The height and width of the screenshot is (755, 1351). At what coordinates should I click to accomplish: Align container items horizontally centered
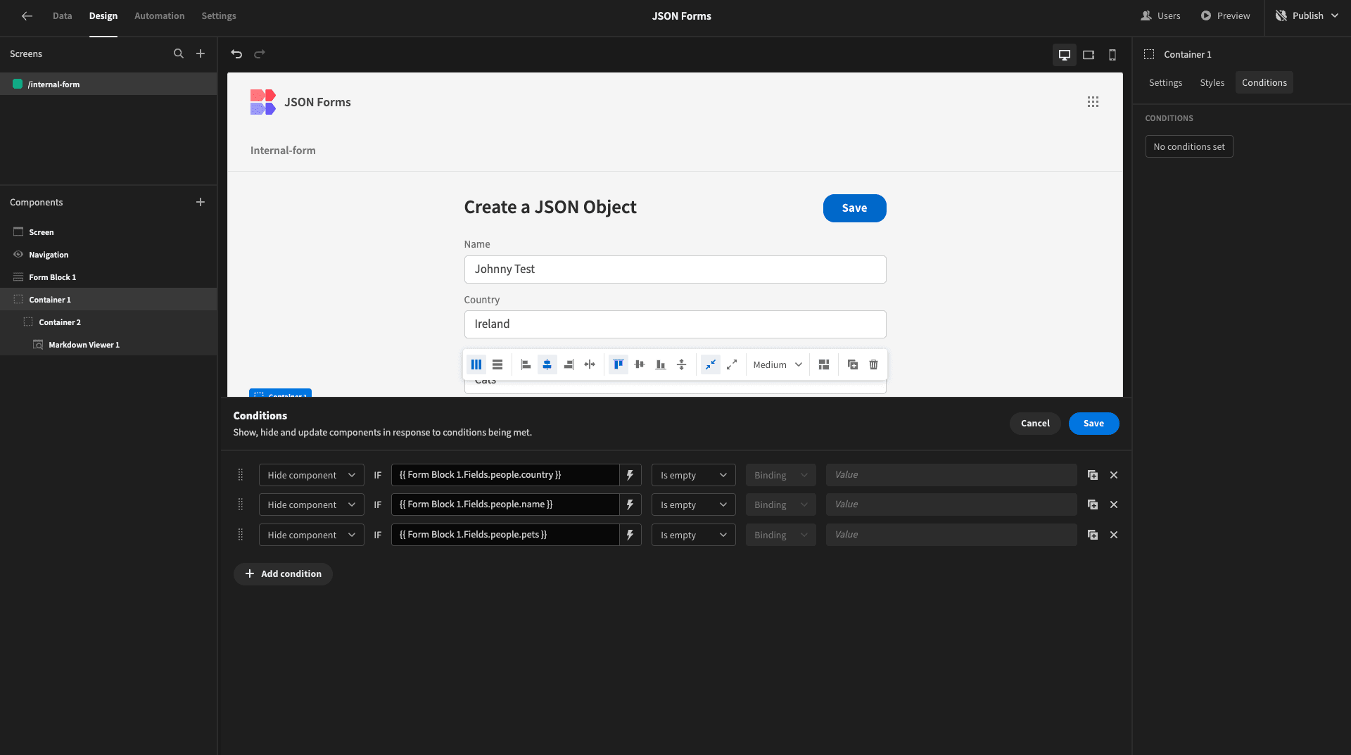point(547,364)
